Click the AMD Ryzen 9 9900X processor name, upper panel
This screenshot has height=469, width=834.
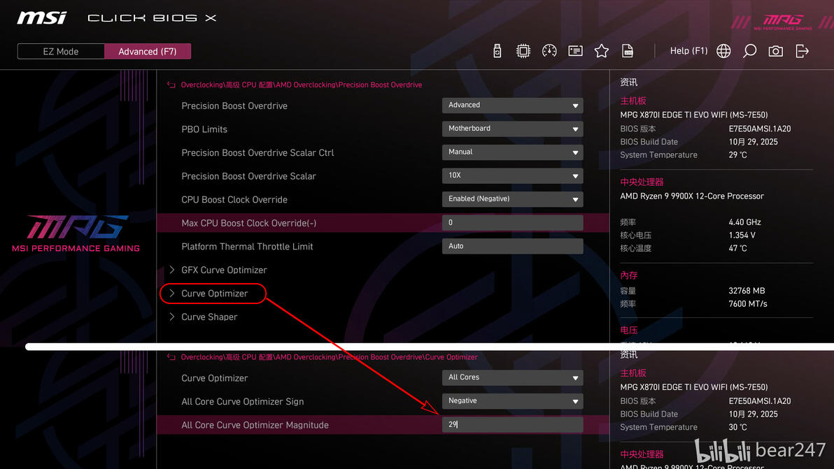[692, 196]
